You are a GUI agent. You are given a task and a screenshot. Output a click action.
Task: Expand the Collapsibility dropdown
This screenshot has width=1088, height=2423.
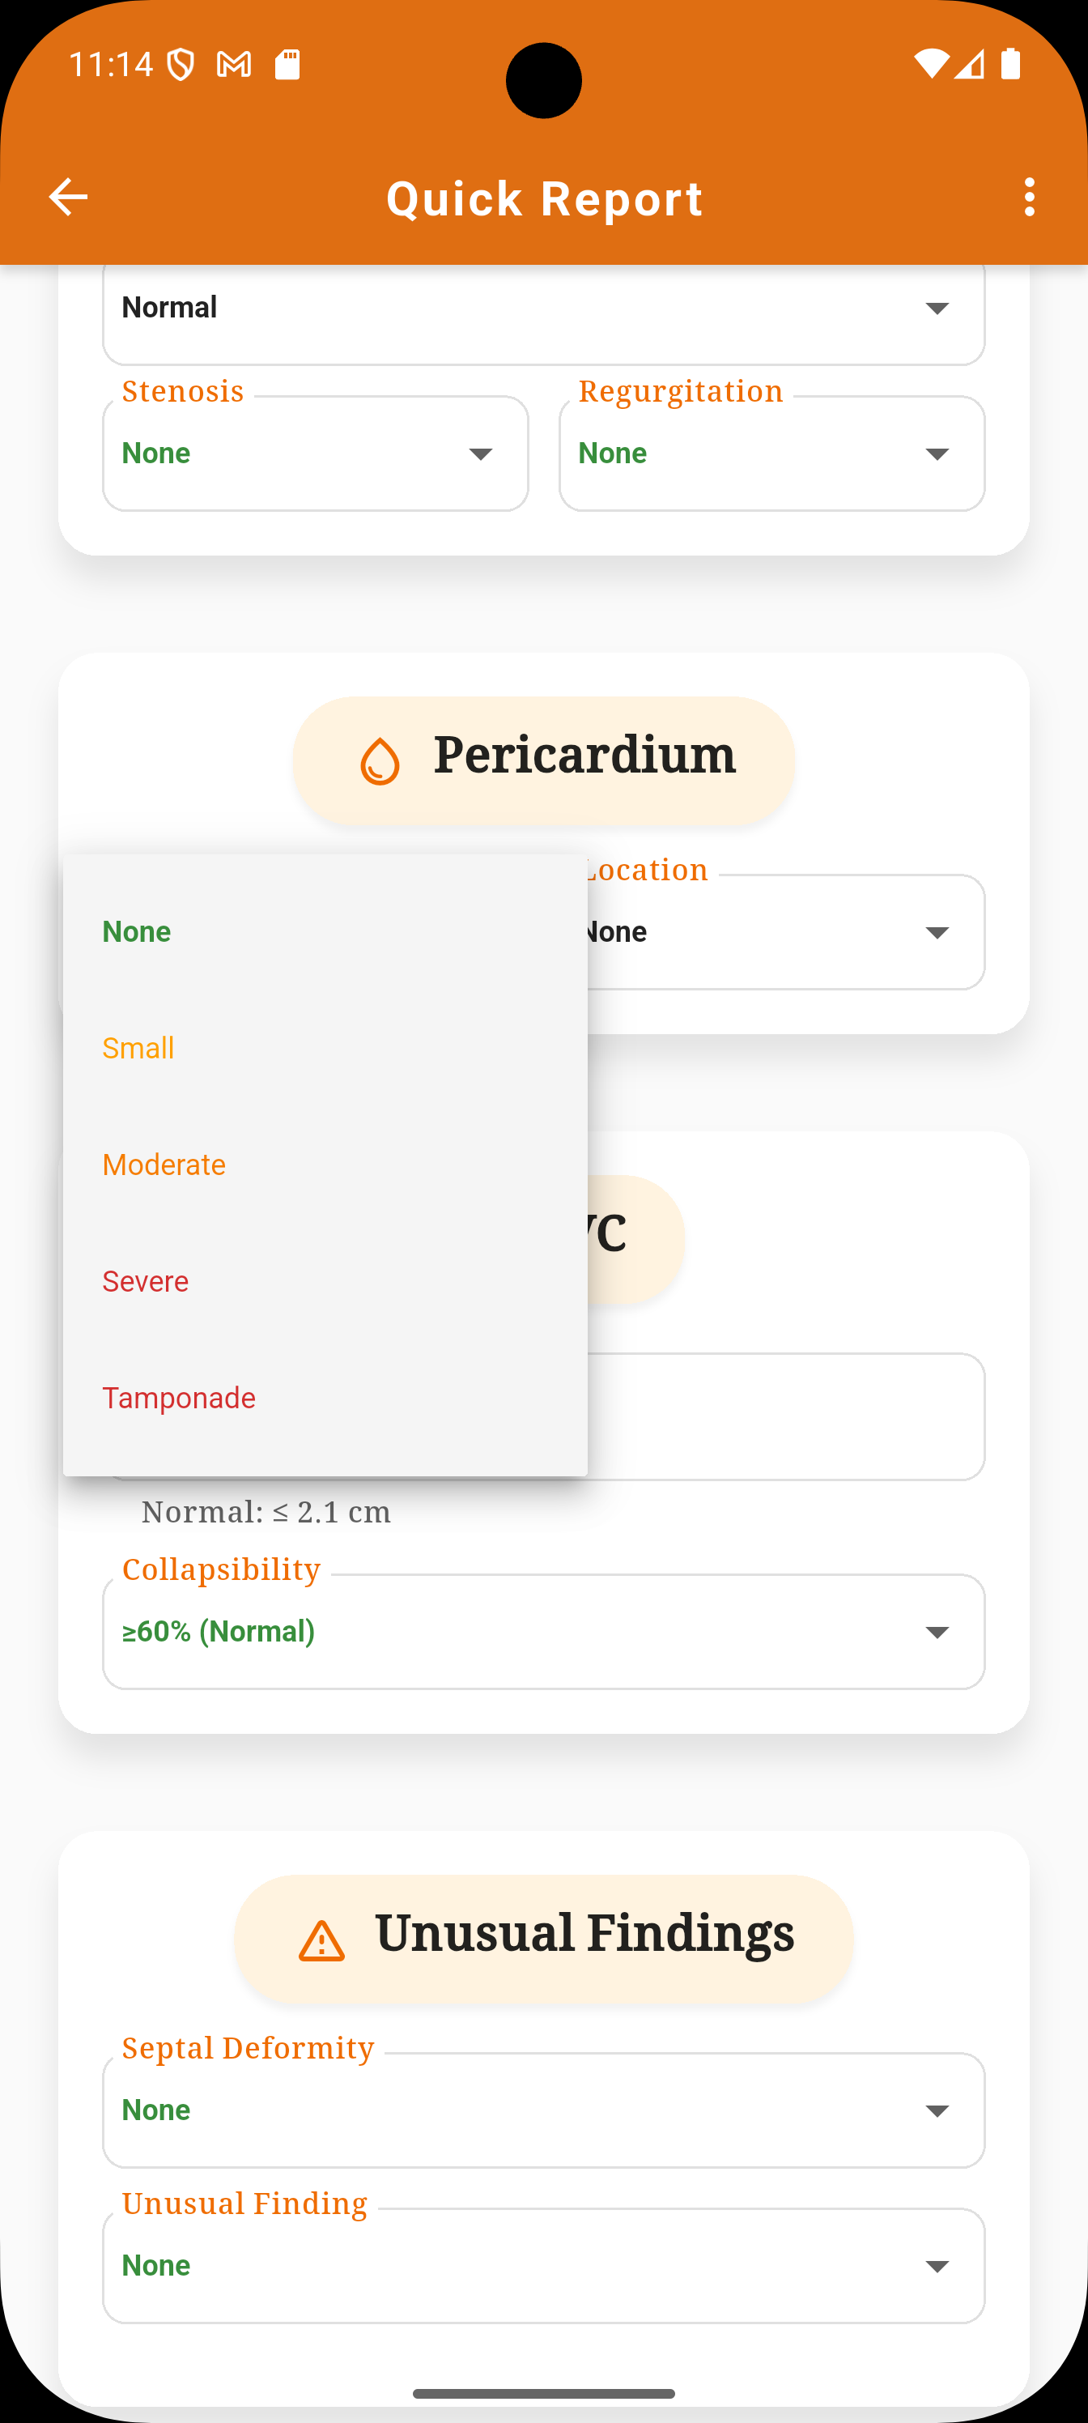pos(543,1632)
